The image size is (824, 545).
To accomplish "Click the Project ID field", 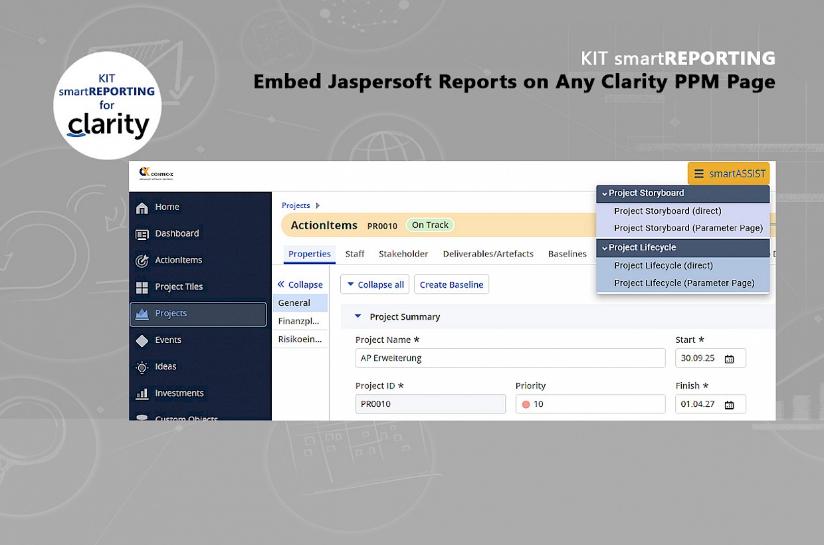I will click(x=431, y=404).
